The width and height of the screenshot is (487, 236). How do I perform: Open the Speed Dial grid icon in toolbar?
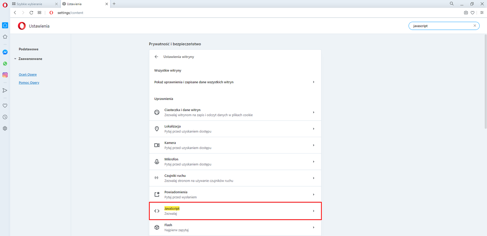[x=40, y=13]
